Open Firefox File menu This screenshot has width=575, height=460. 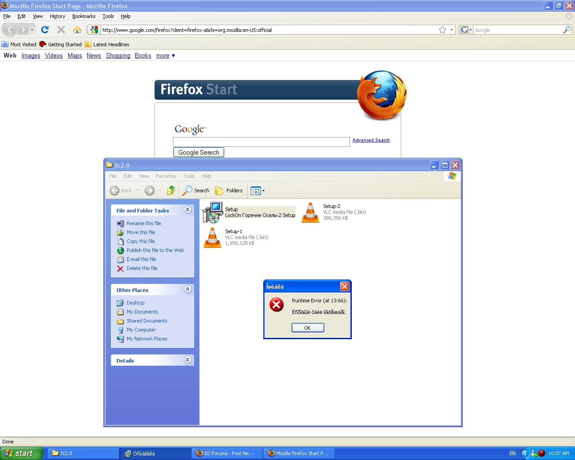[7, 16]
